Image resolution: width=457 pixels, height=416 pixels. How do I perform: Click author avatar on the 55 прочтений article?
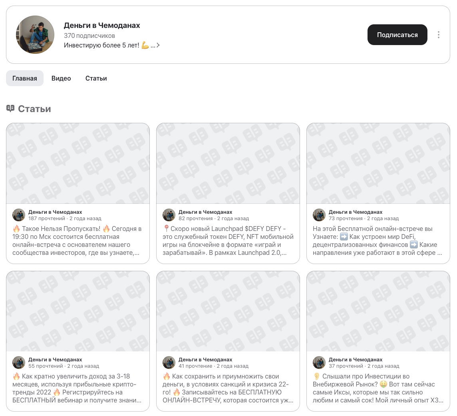[x=19, y=363]
